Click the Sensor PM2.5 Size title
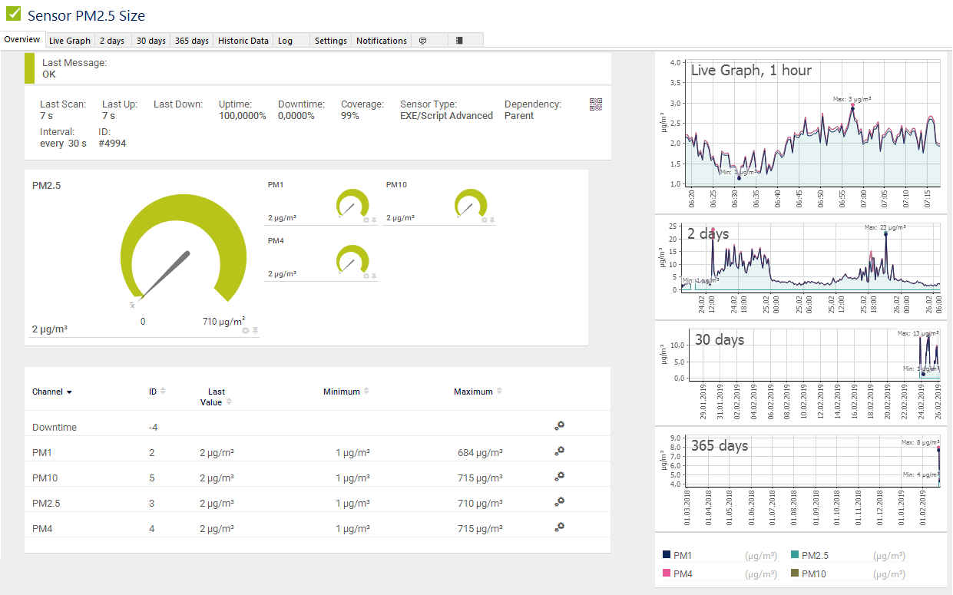Screen dimensions: 953x595 [86, 15]
